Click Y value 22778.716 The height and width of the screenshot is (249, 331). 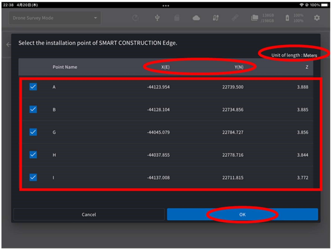pos(233,155)
